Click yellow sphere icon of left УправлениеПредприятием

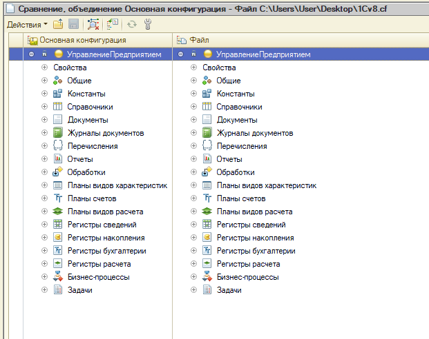tap(59, 54)
